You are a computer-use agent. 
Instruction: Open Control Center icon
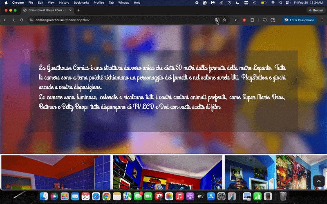288,3
